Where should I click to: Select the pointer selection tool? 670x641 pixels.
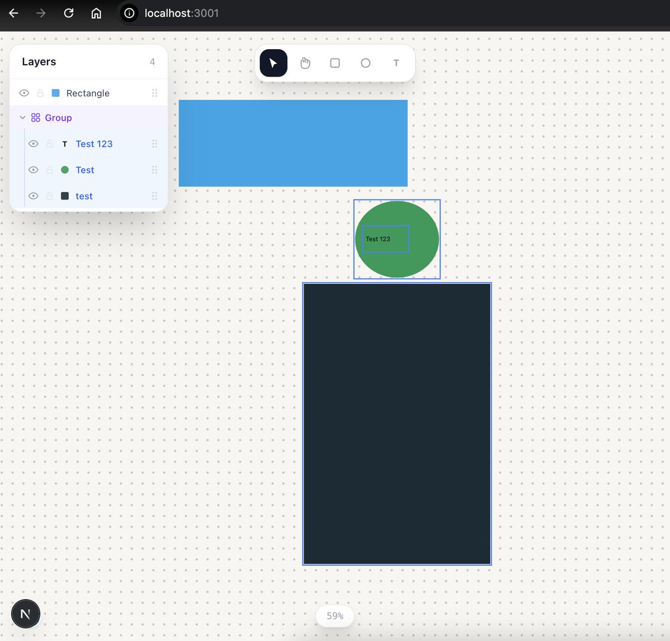274,63
